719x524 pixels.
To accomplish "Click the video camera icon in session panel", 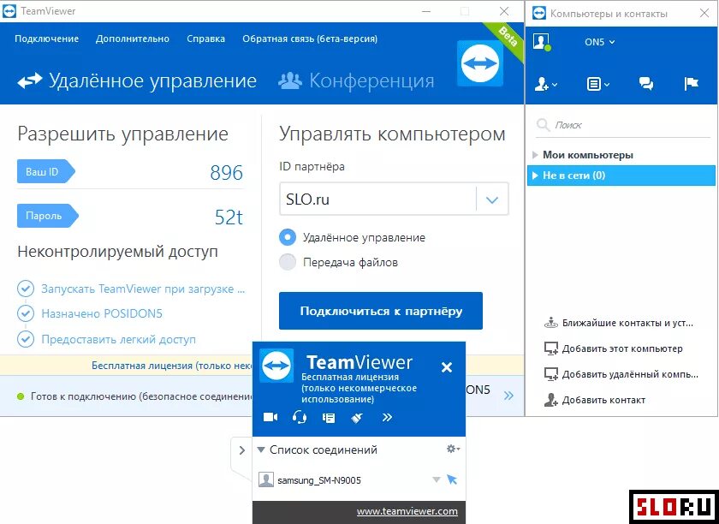I will [x=270, y=417].
